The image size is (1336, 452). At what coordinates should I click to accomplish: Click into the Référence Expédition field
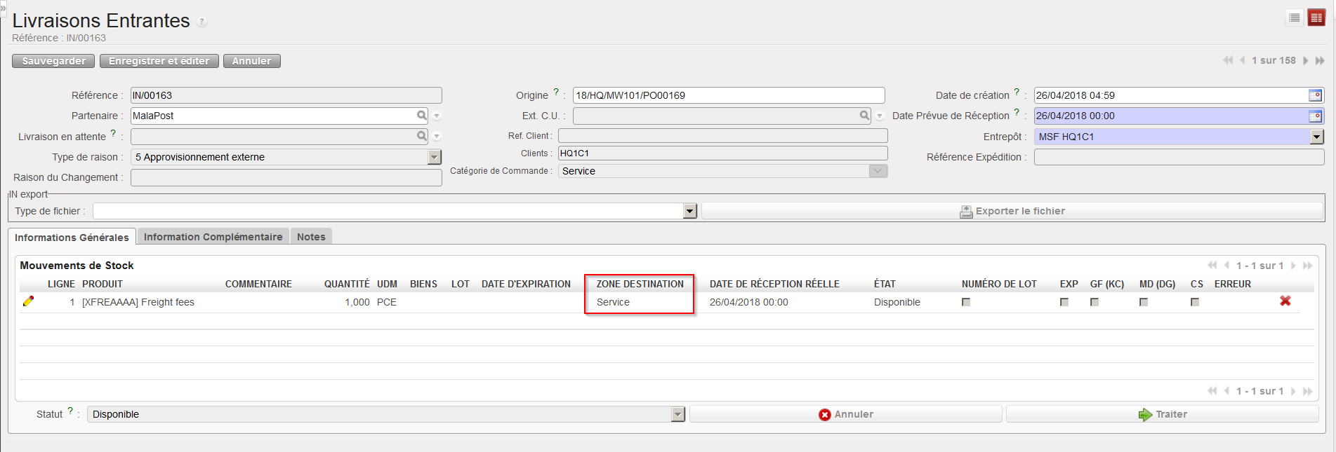pos(1178,158)
